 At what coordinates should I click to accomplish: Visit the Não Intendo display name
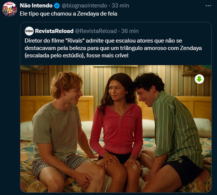(36, 5)
